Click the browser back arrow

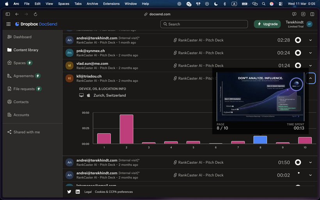pyautogui.click(x=17, y=14)
